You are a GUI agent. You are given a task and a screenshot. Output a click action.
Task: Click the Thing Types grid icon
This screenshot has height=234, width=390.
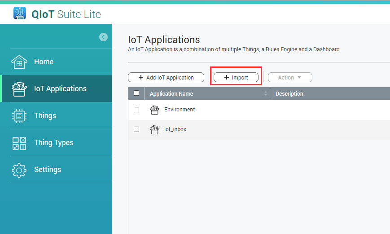tap(19, 143)
